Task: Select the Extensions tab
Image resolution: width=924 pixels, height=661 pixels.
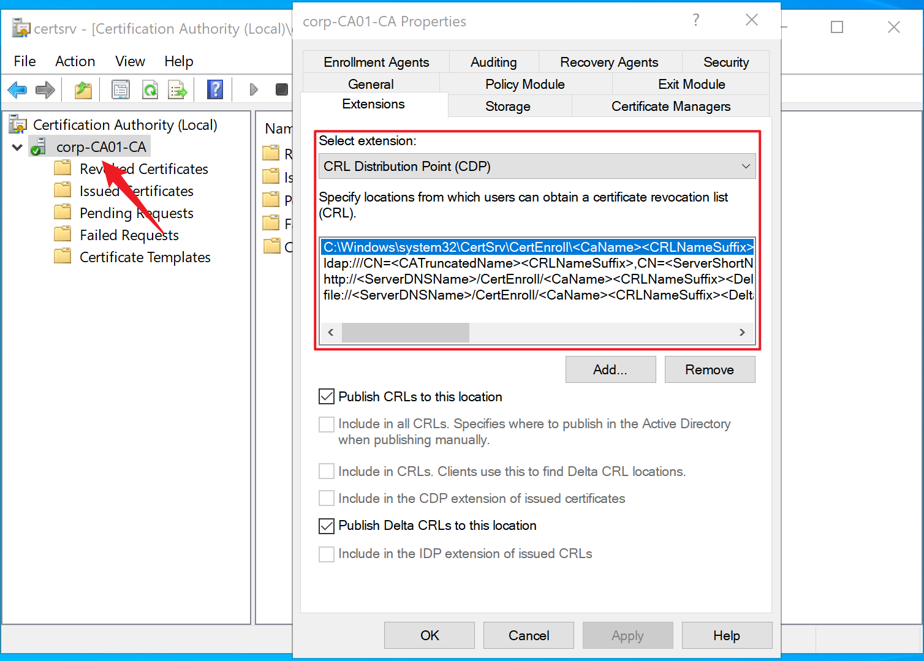Action: pyautogui.click(x=374, y=104)
